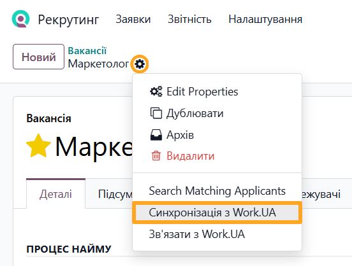352x266 pixels.
Task: Open the Звітність menu
Action: point(189,19)
